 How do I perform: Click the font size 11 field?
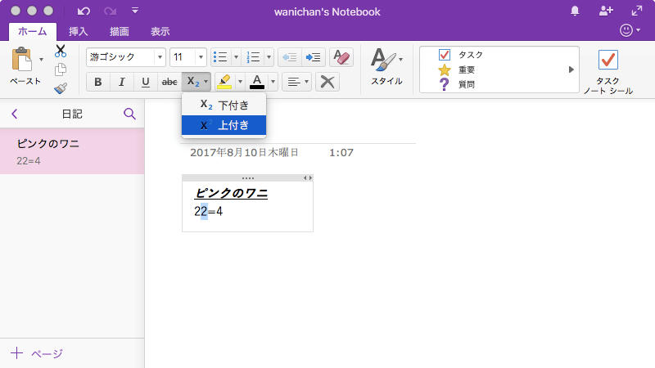click(183, 57)
